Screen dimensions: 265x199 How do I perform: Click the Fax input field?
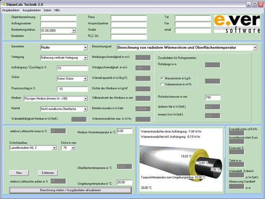click(193, 24)
